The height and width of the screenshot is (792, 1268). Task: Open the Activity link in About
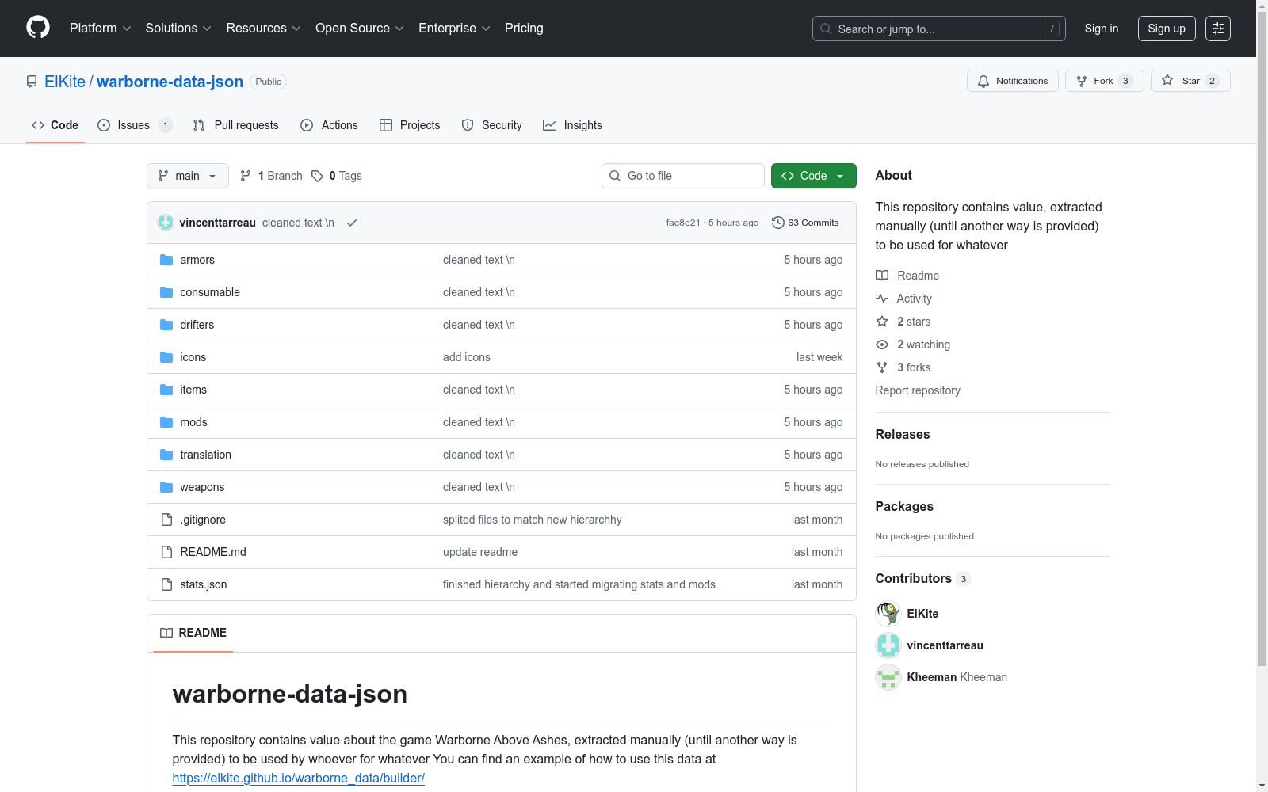pos(904,299)
